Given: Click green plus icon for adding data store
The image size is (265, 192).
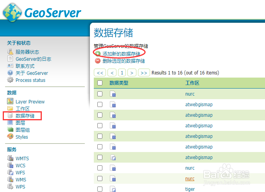Looking at the screenshot, I should [98, 54].
